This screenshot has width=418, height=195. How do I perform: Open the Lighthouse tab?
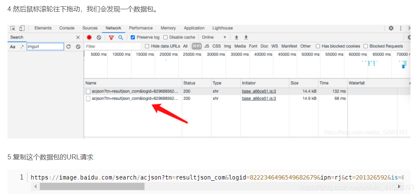point(222,28)
